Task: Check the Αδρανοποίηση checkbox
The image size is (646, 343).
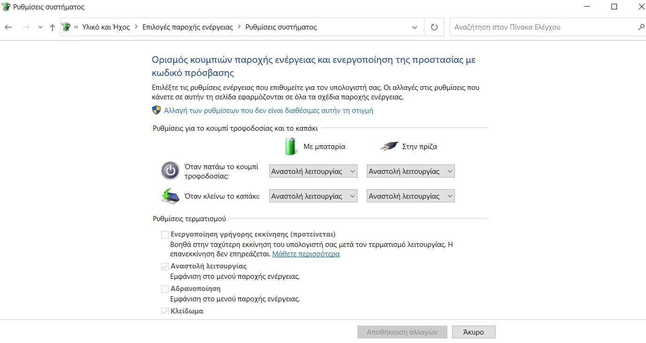Action: [x=165, y=289]
